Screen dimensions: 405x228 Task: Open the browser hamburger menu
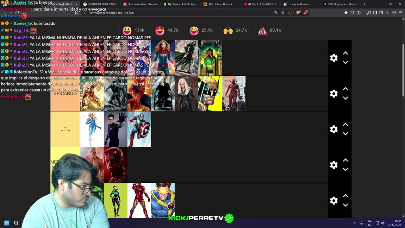click(x=401, y=13)
